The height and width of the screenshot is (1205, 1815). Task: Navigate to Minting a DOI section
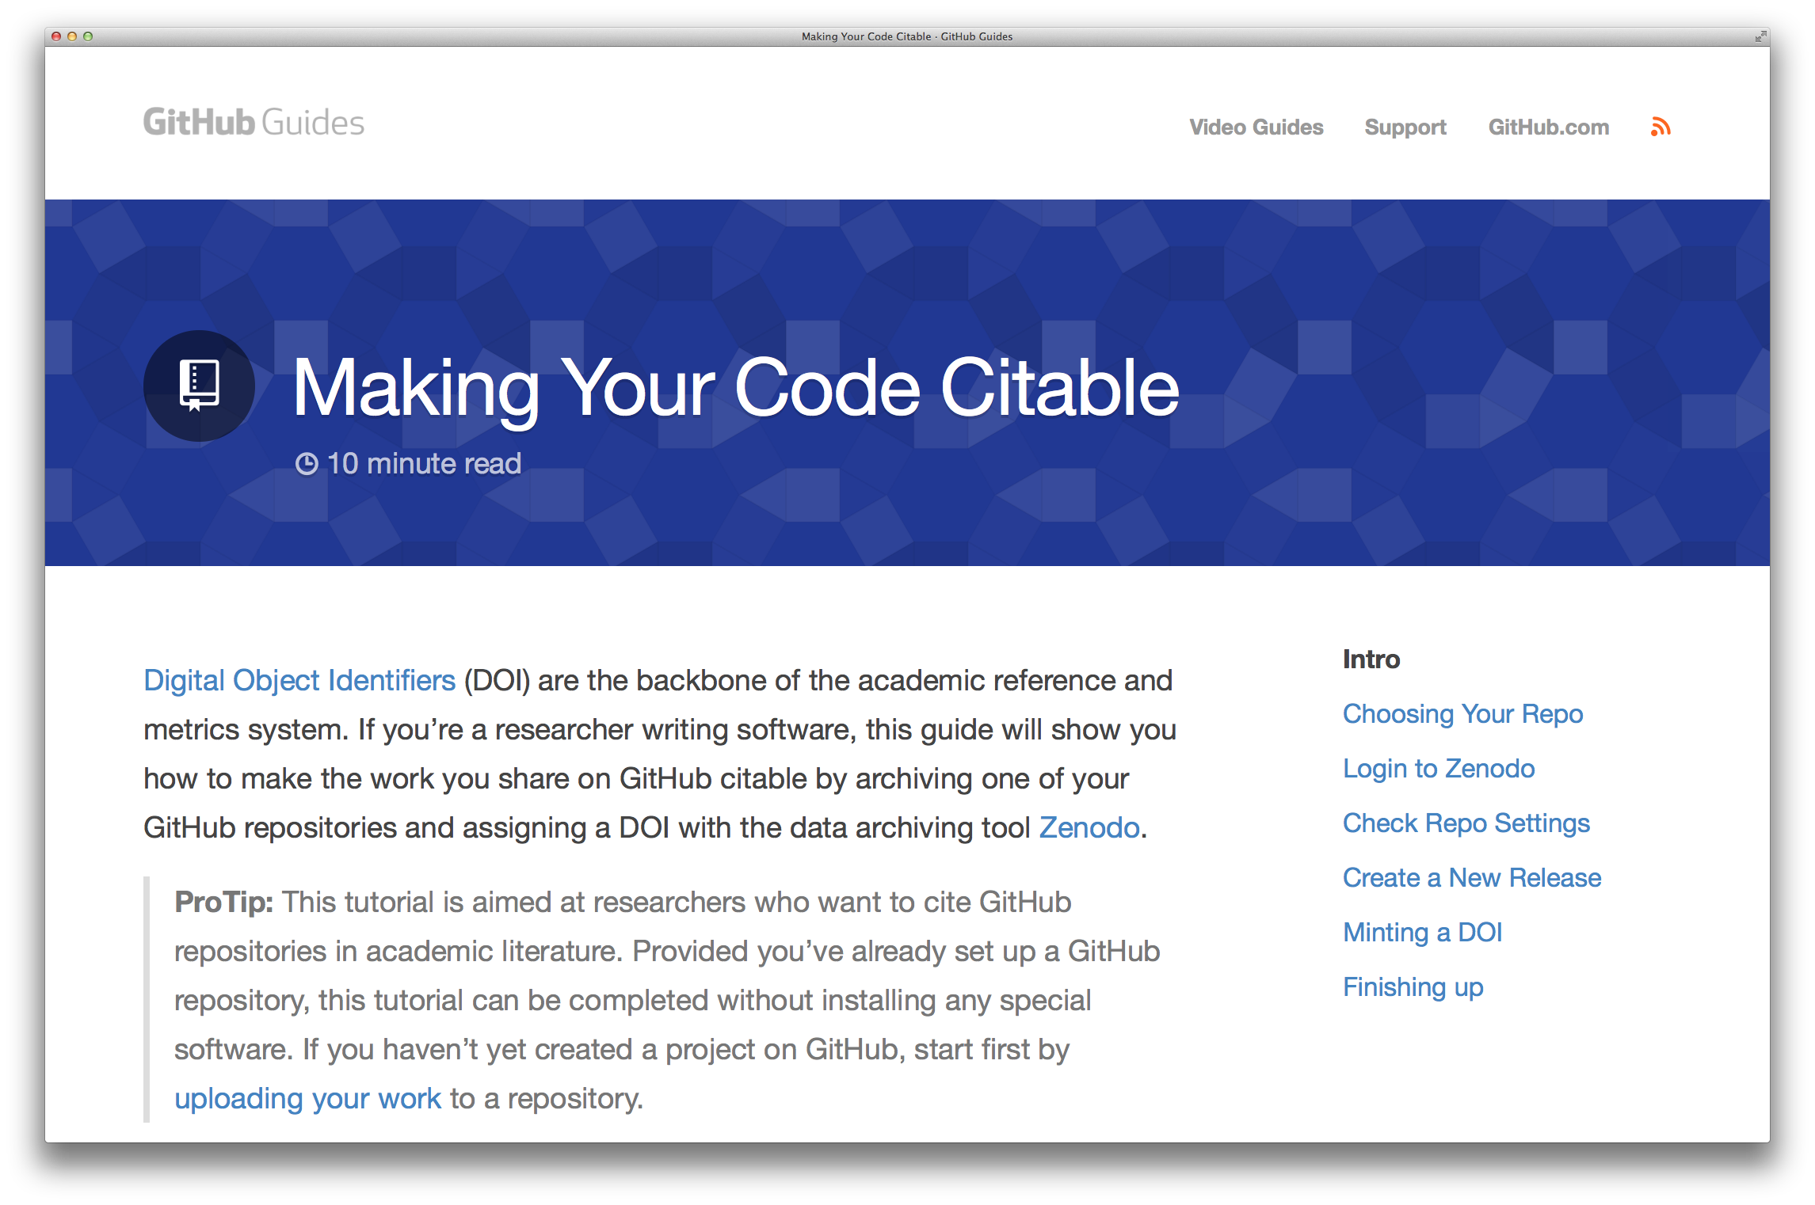click(1424, 930)
